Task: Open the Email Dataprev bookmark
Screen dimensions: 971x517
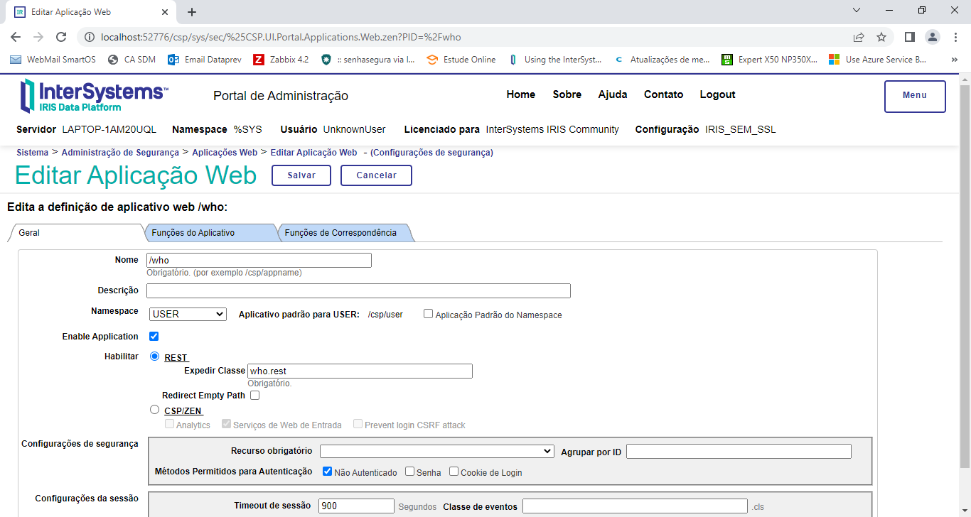Action: tap(197, 60)
